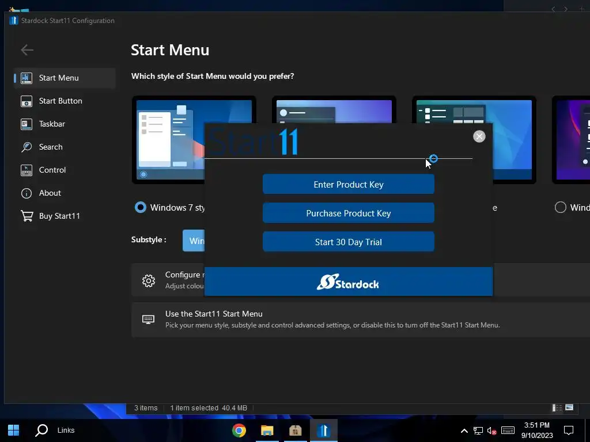590x442 pixels.
Task: Click the Stardock logo banner
Action: point(349,281)
